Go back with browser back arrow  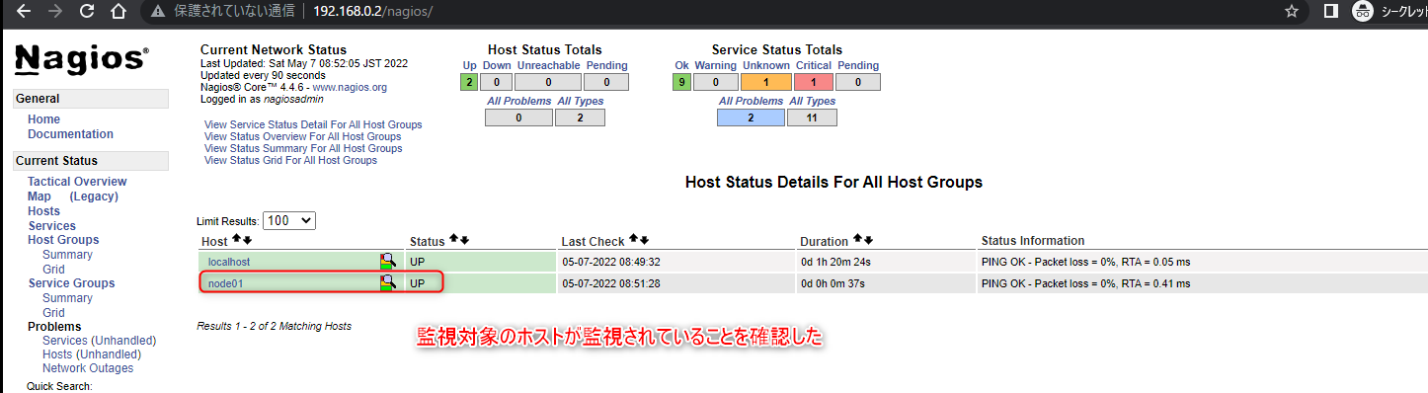[24, 12]
